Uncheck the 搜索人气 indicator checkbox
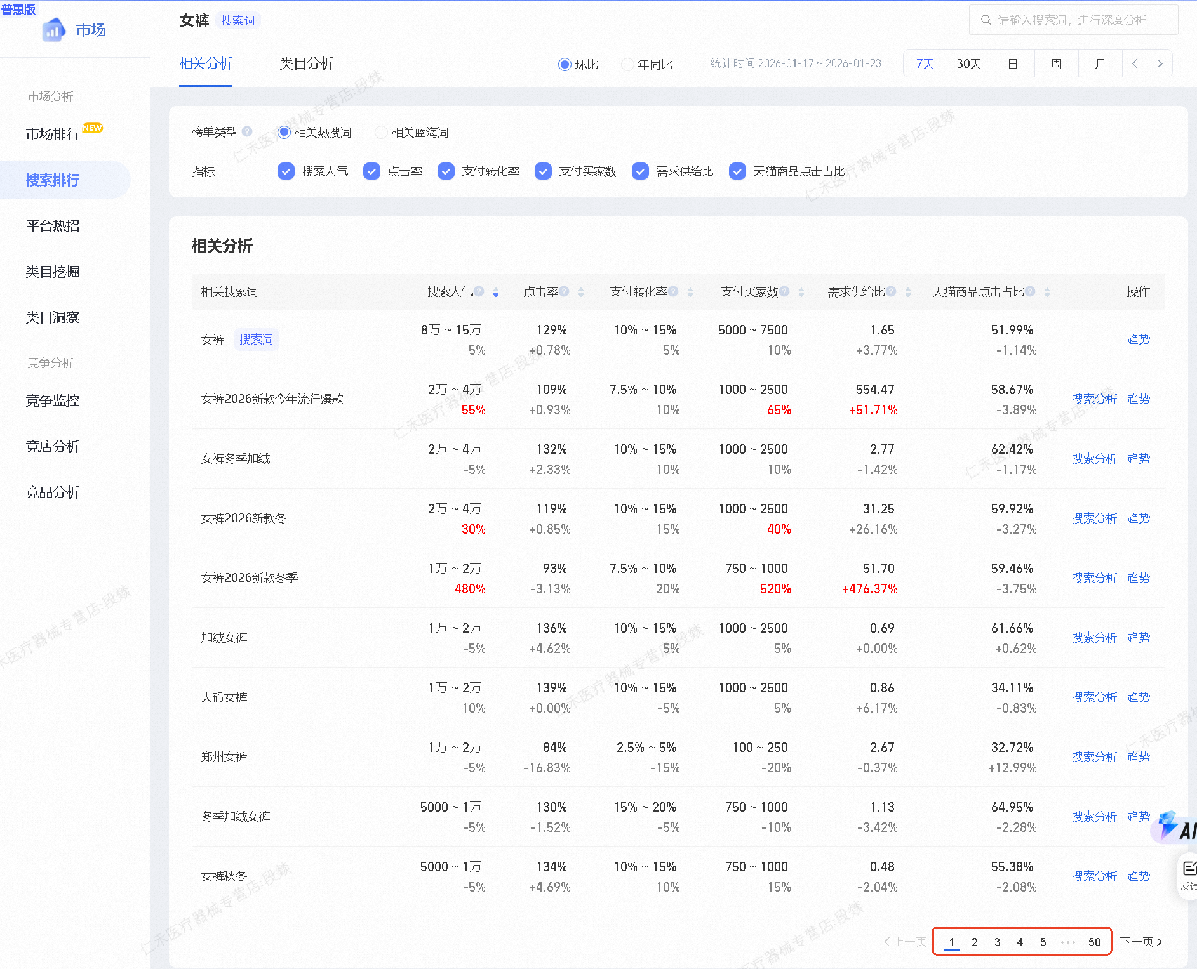The image size is (1197, 969). pyautogui.click(x=286, y=171)
